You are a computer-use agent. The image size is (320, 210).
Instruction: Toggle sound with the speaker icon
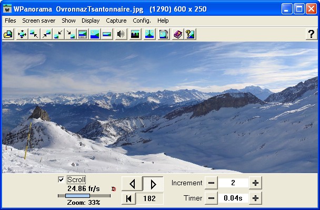click(121, 34)
